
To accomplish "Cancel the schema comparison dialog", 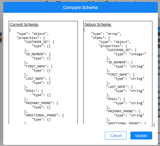I will pyautogui.click(x=116, y=135).
